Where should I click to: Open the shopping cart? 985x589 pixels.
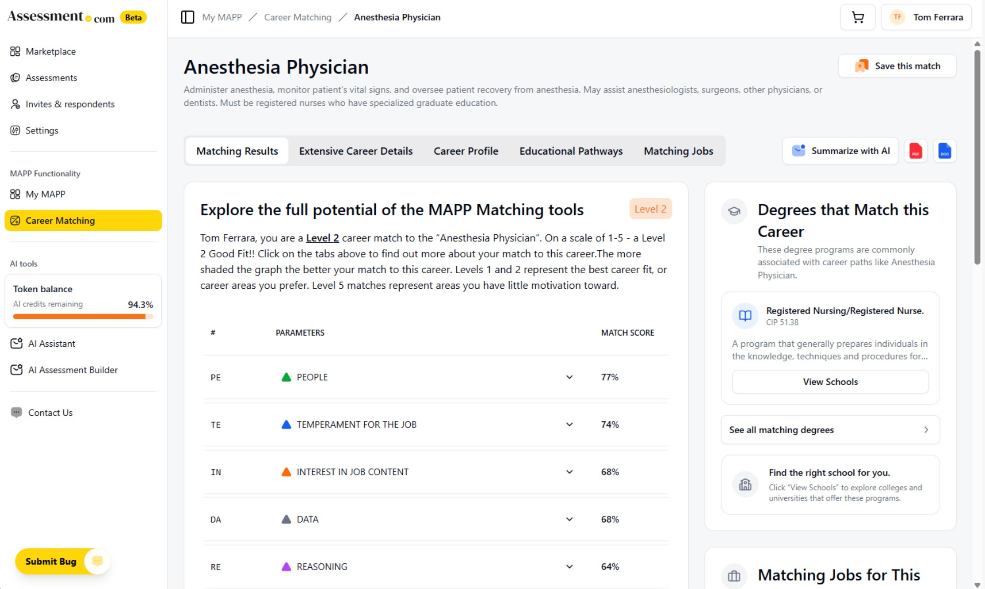(858, 17)
